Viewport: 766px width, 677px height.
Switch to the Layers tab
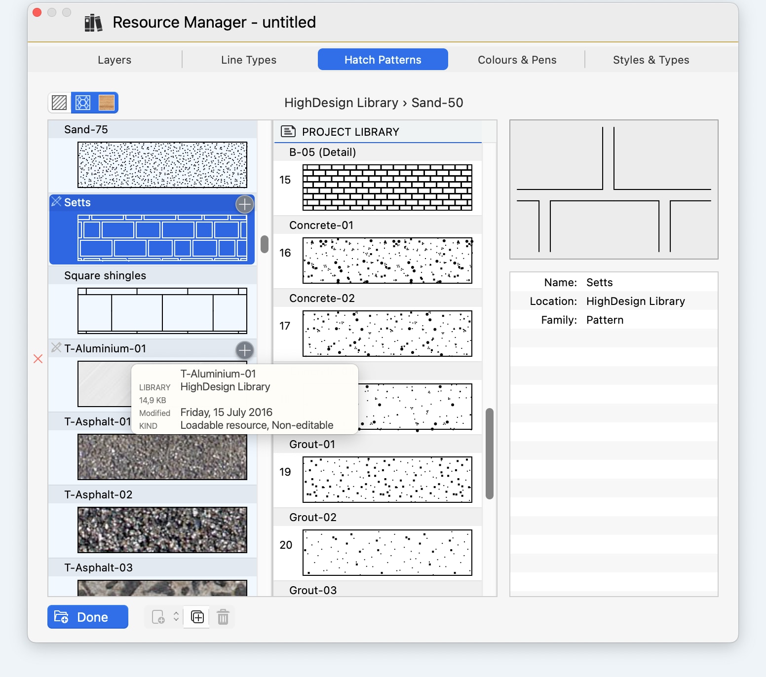[x=115, y=60]
